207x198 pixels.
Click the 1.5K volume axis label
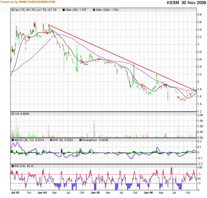coord(200,121)
